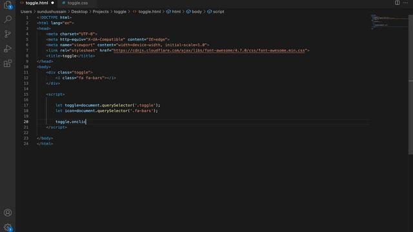This screenshot has height=232, width=413.
Task: Open the Extensions view
Action: pos(8,63)
